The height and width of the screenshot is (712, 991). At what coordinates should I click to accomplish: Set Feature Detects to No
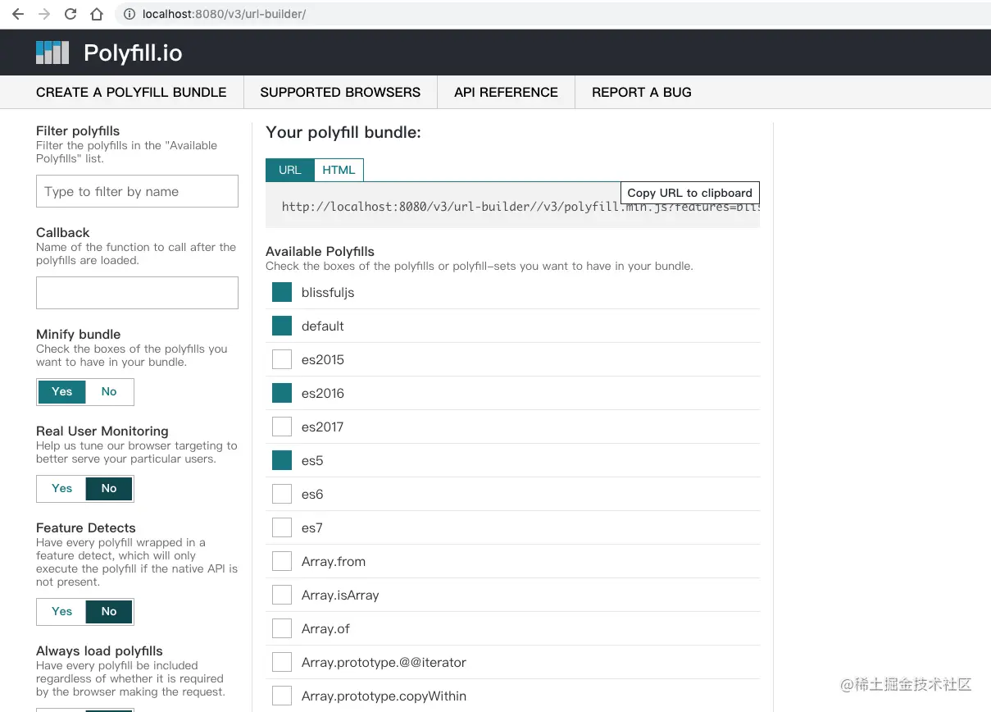[109, 612]
